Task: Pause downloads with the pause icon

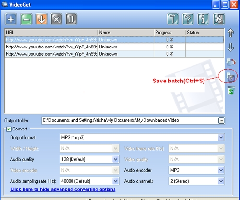Action: coord(72,19)
